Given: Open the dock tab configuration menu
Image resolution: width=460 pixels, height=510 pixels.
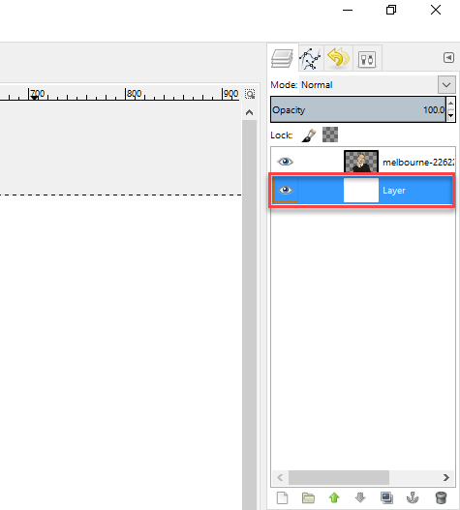Looking at the screenshot, I should (448, 57).
